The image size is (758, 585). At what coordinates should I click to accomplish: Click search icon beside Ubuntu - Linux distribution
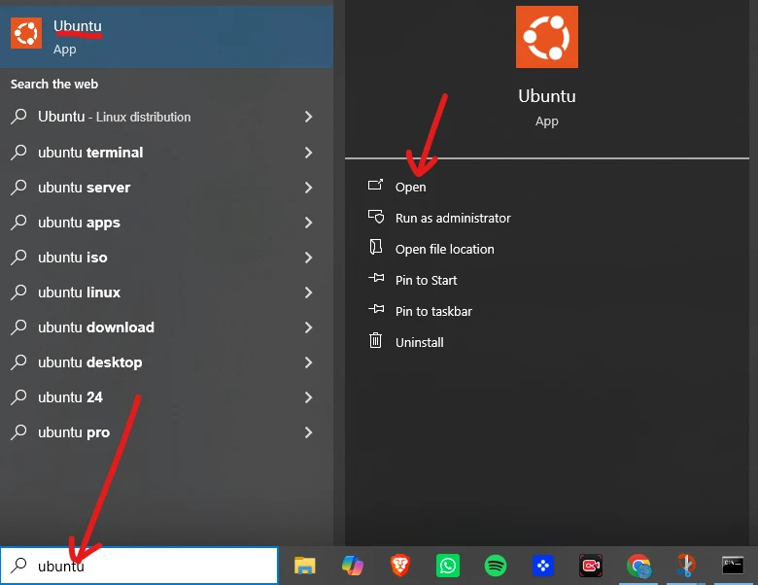coord(18,116)
